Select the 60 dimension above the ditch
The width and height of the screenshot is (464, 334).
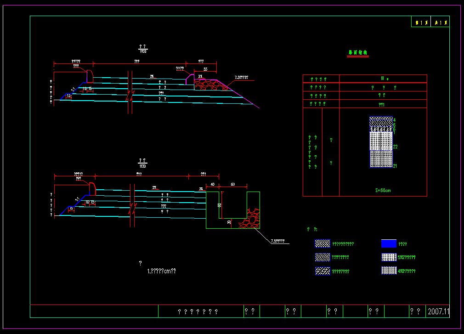(x=232, y=184)
